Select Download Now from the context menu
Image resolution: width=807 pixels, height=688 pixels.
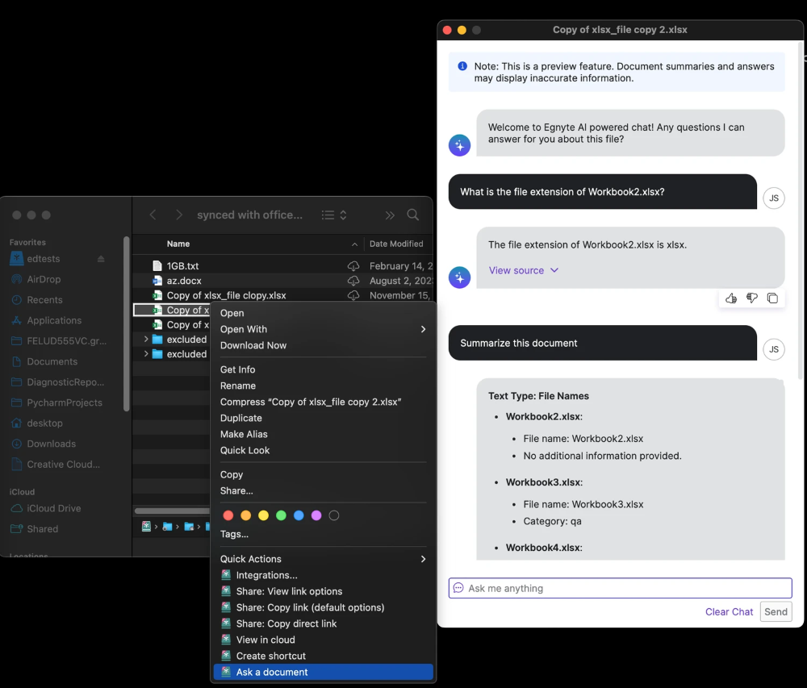point(324,345)
